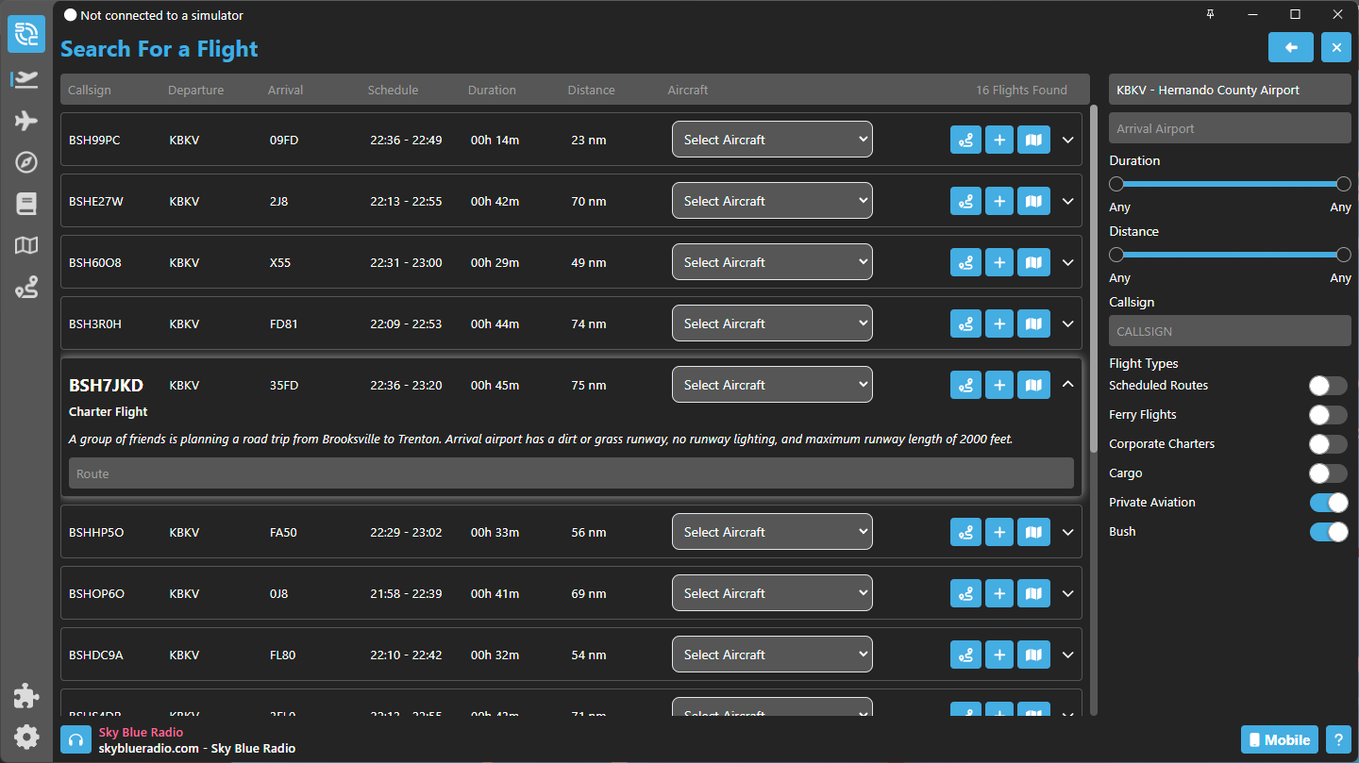Open the compass navigation icon in sidebar
Viewport: 1359px width, 763px height.
click(x=26, y=162)
